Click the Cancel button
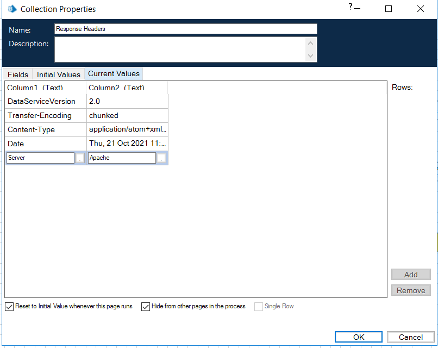The height and width of the screenshot is (348, 438). tap(411, 337)
